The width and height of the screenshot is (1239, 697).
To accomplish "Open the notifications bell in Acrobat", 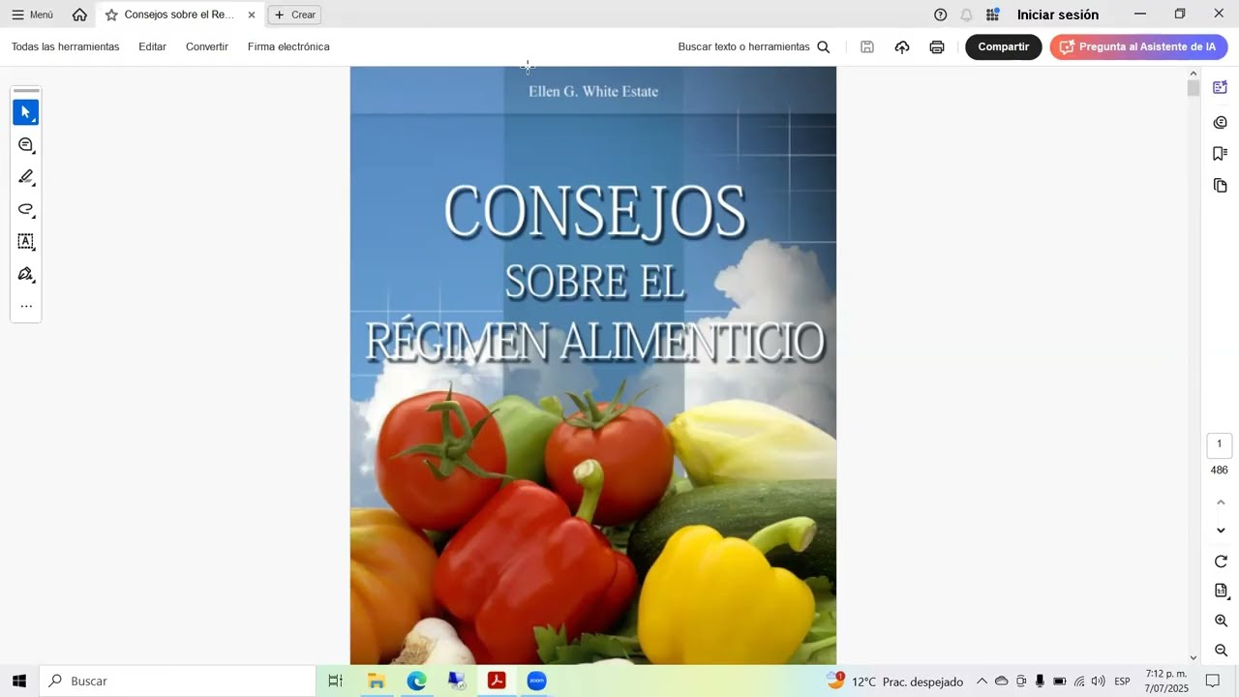I will (x=966, y=15).
